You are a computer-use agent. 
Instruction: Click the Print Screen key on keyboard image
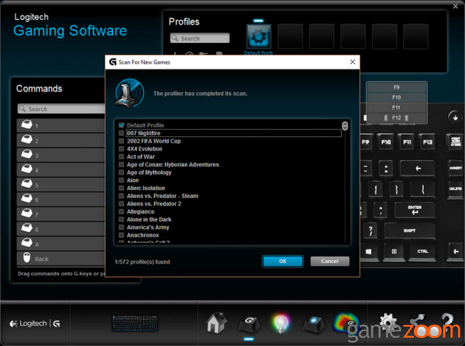(456, 142)
